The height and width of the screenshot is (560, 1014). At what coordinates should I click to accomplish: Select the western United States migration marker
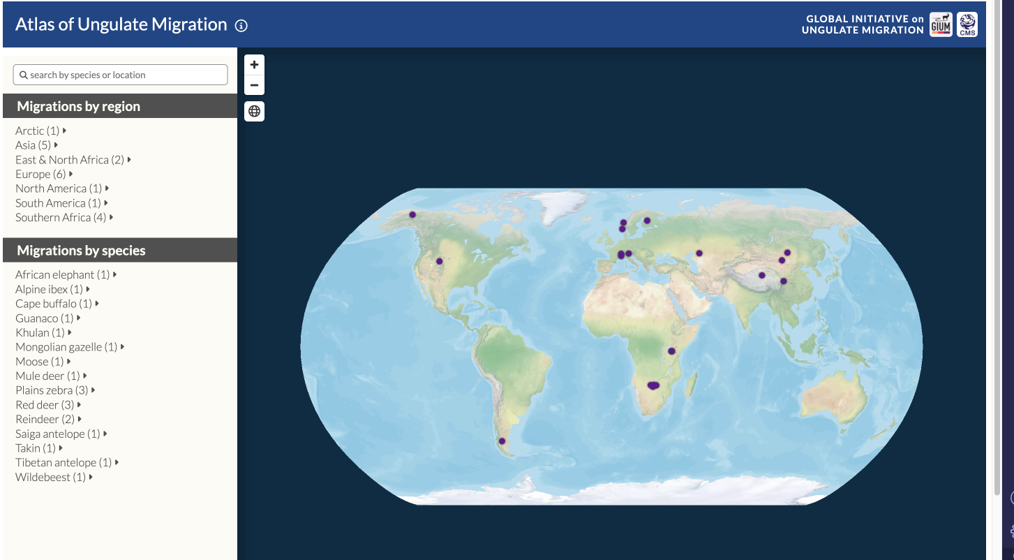pyautogui.click(x=440, y=262)
